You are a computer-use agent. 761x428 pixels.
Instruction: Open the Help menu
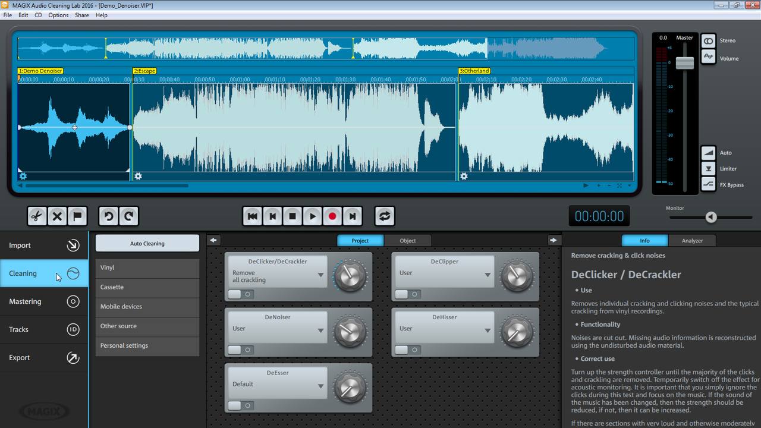tap(102, 15)
